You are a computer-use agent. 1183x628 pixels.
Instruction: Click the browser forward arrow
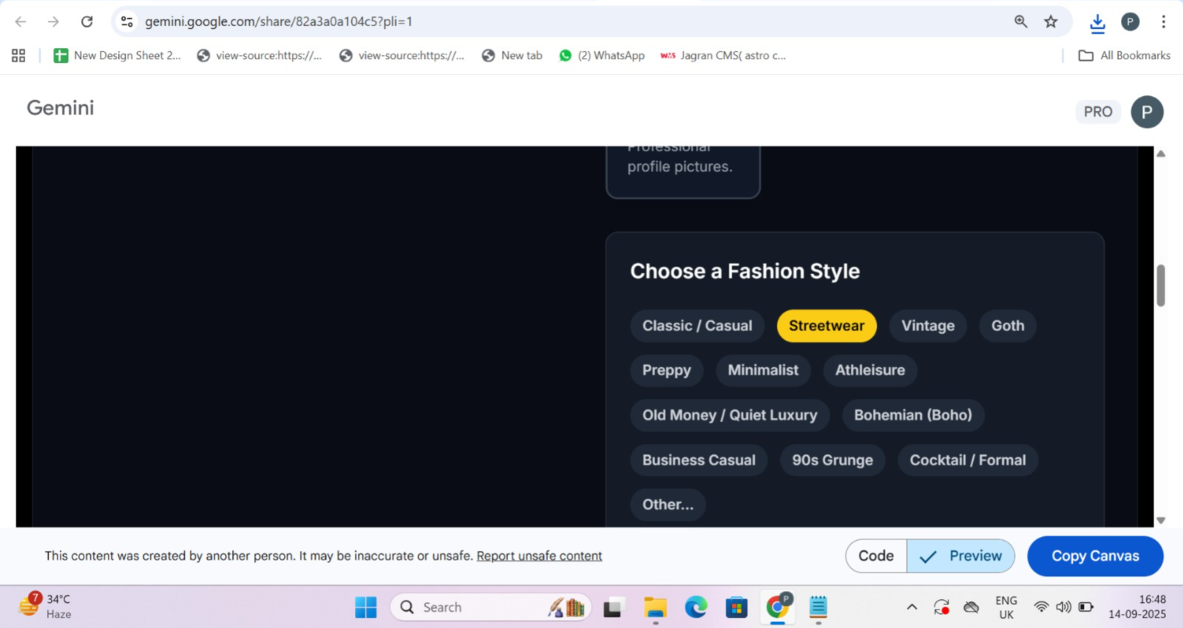point(53,21)
